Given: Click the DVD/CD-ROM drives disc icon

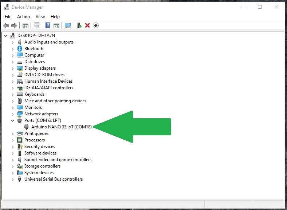Looking at the screenshot, I should click(20, 75).
